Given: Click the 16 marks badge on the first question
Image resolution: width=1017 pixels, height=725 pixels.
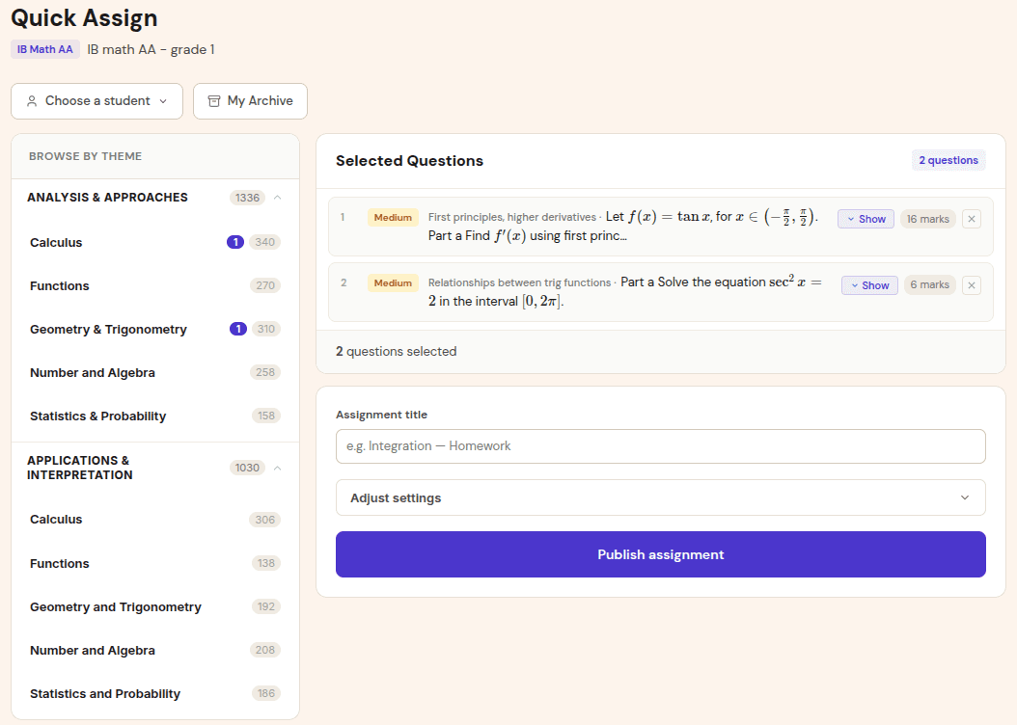Looking at the screenshot, I should 926,219.
